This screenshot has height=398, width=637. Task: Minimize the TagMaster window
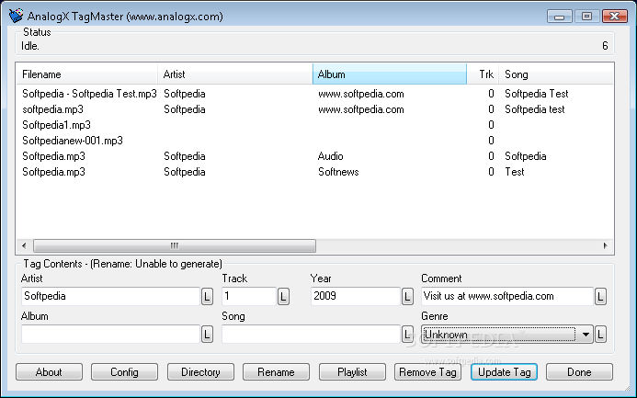click(x=560, y=17)
